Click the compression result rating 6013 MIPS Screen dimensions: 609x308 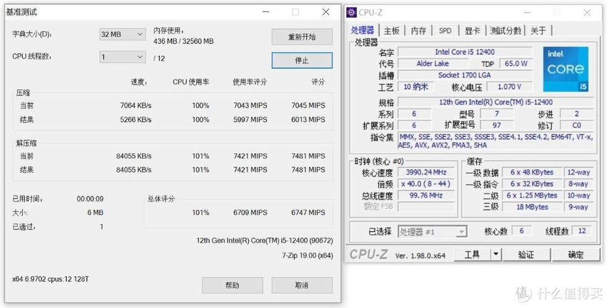[x=308, y=120]
